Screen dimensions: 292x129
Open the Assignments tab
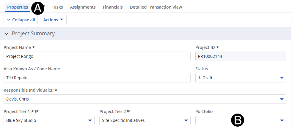tap(83, 7)
